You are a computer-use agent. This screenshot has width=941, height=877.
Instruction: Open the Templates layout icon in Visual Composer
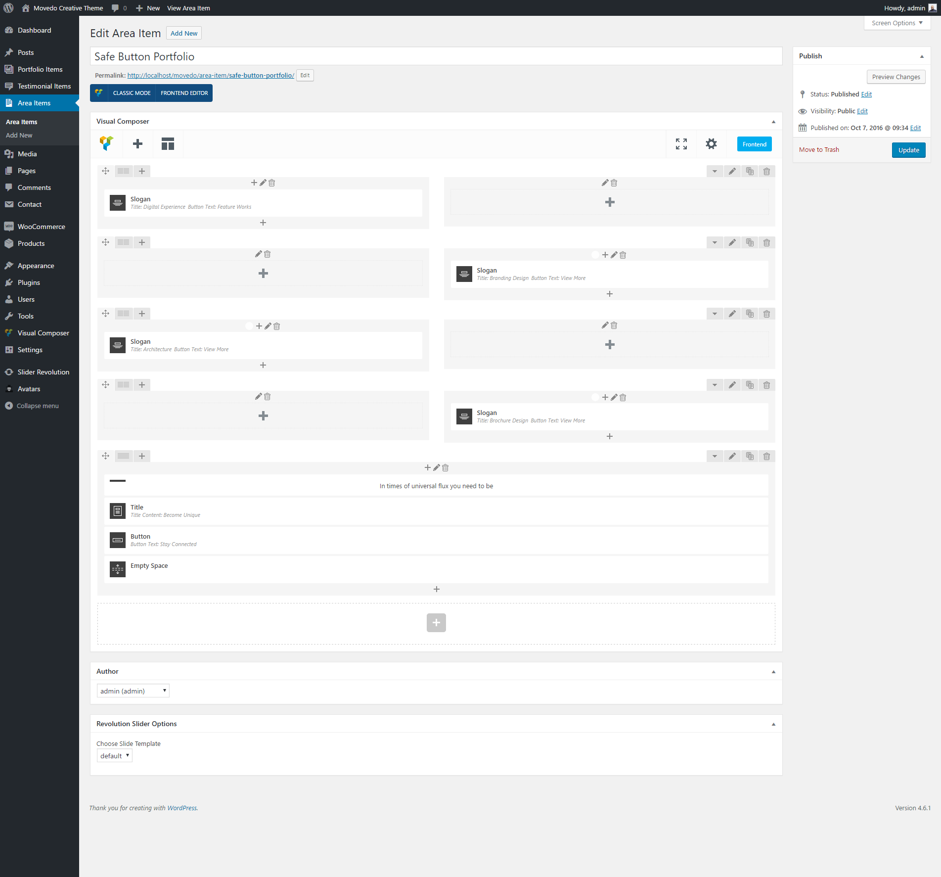[168, 144]
